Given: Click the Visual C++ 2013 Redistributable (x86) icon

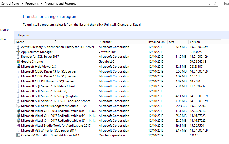Looking at the screenshot, I should [x=18, y=111].
